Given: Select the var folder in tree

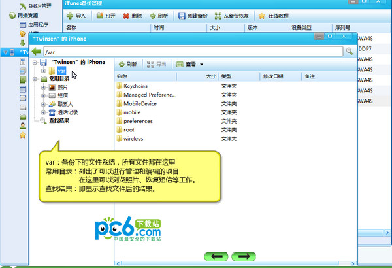Looking at the screenshot, I should pos(61,71).
